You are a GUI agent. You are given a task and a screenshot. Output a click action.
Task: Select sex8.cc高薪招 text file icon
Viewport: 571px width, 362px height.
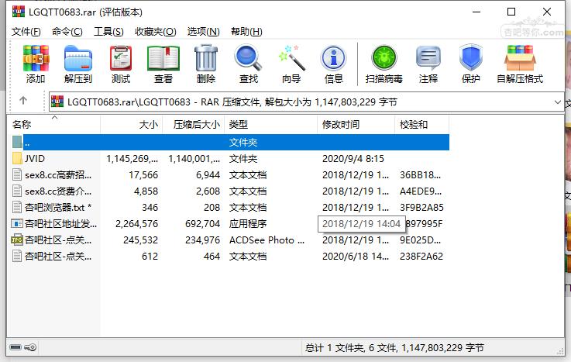click(x=17, y=174)
